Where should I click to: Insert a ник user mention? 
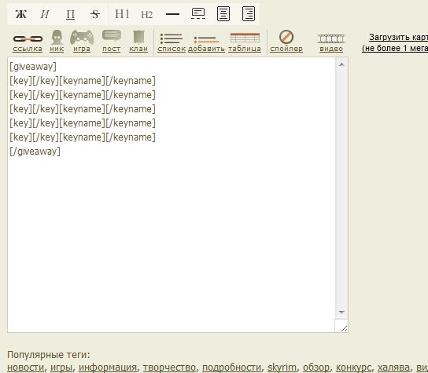click(57, 42)
